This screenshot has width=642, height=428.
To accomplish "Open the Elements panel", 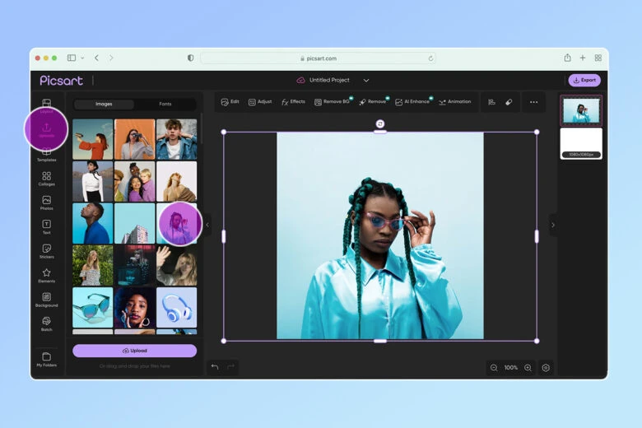I will click(46, 275).
